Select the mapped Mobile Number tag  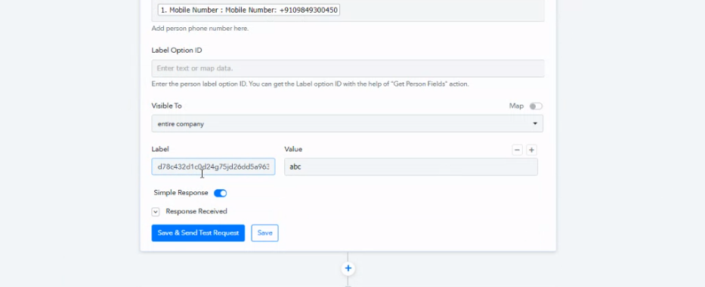[x=249, y=10]
